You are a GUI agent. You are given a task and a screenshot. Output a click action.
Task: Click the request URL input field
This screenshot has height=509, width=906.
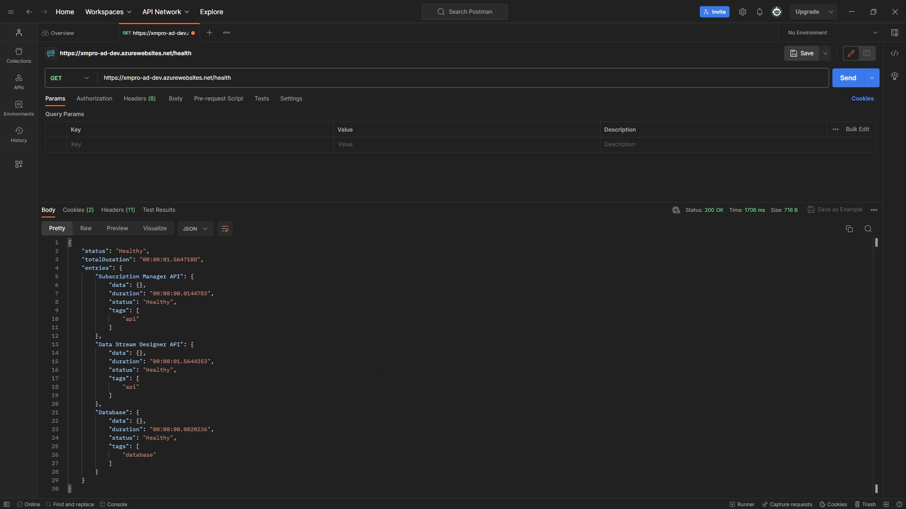463,78
